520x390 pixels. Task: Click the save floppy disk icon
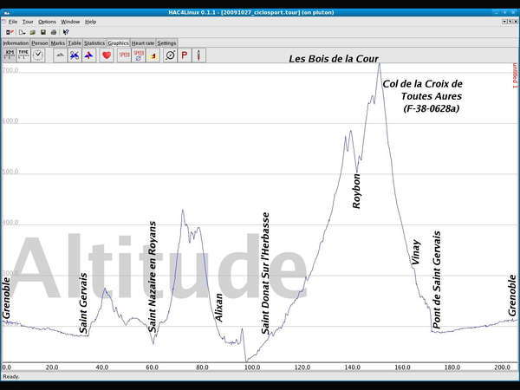point(42,32)
